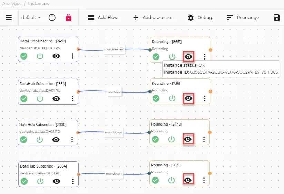The height and width of the screenshot is (194, 284).
Task: Click the Rearrange button
Action: coord(243,18)
